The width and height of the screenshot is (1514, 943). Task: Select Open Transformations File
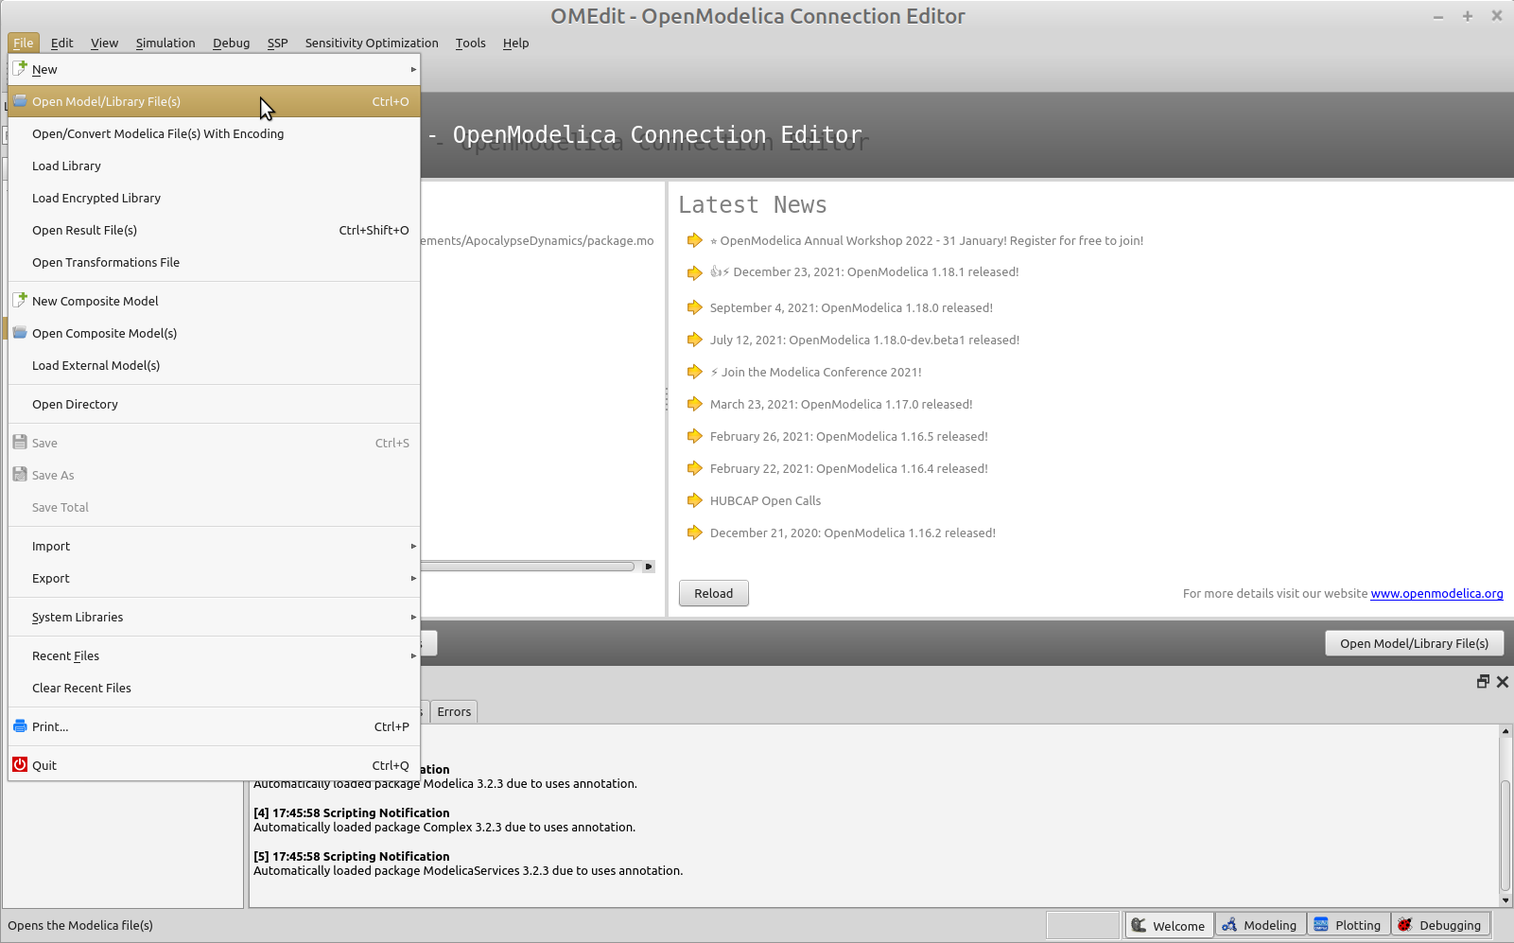[214, 262]
